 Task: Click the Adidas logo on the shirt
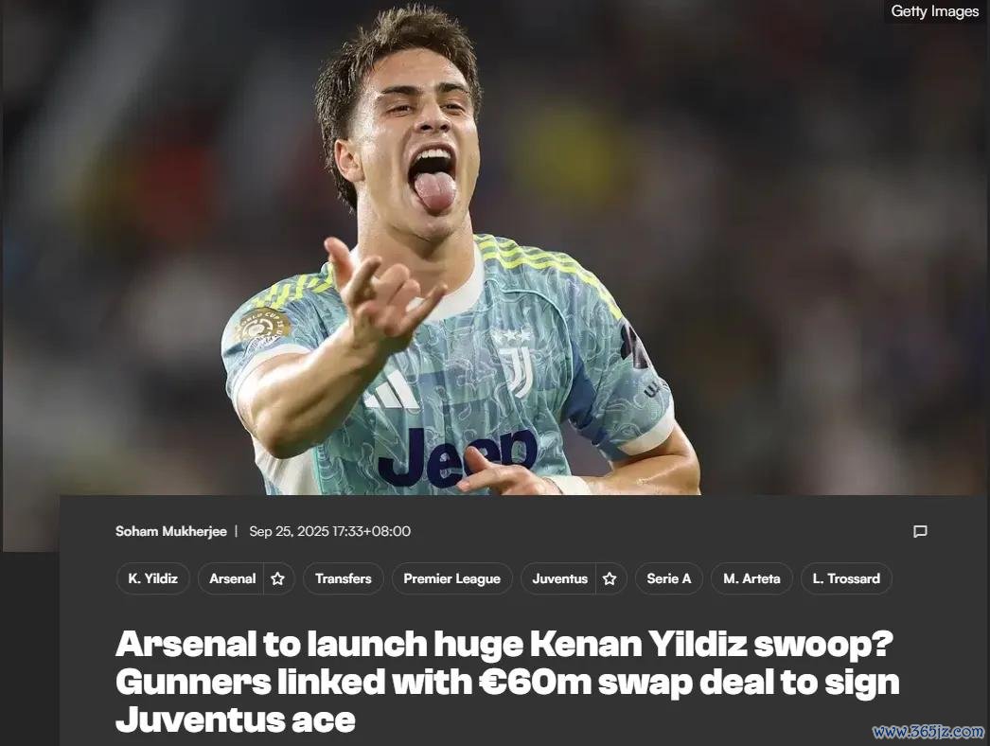[x=392, y=390]
